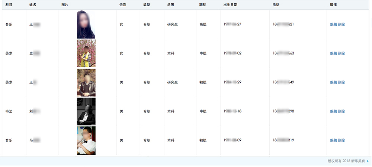Click 删除 for the 高级 music teacher row

pos(341,24)
